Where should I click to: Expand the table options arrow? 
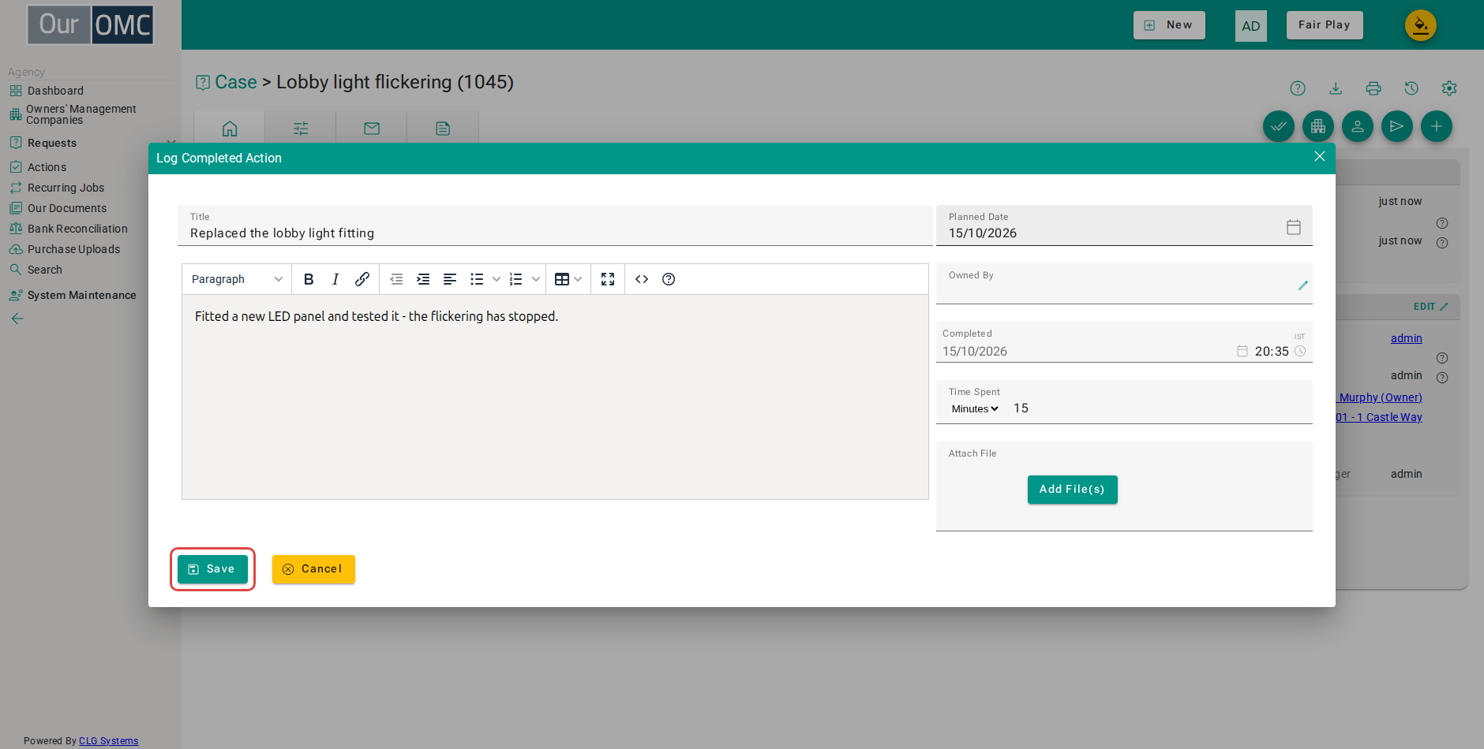[x=578, y=279]
